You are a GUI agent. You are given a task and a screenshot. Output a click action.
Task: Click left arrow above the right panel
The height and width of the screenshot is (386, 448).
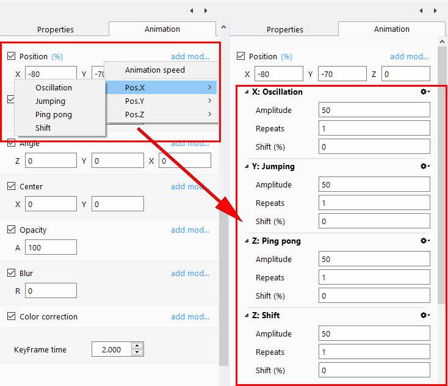(421, 10)
